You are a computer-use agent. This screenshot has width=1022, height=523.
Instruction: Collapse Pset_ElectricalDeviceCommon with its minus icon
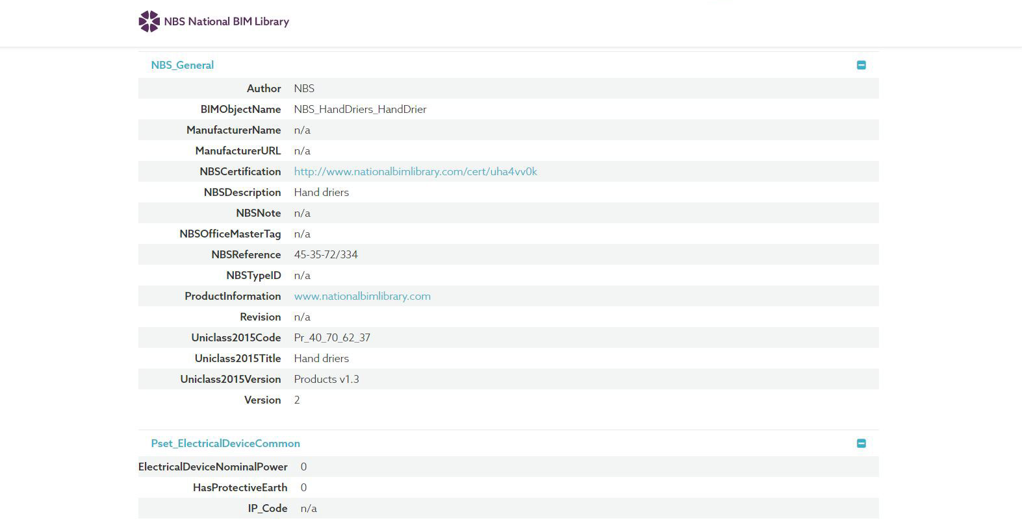(x=861, y=443)
